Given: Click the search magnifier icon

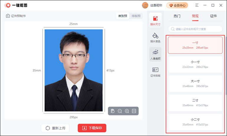Looking at the screenshot, I should pos(172,29).
